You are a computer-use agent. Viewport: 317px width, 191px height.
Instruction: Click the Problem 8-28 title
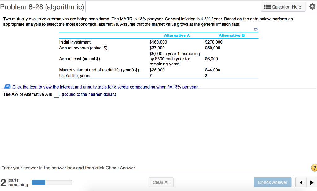42,6
